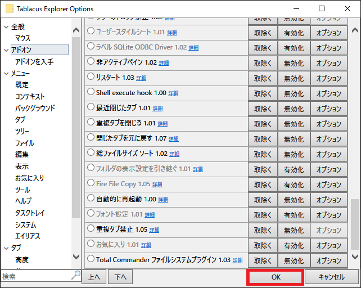Select radio button for ユーザースタイルシート addon

coord(91,31)
